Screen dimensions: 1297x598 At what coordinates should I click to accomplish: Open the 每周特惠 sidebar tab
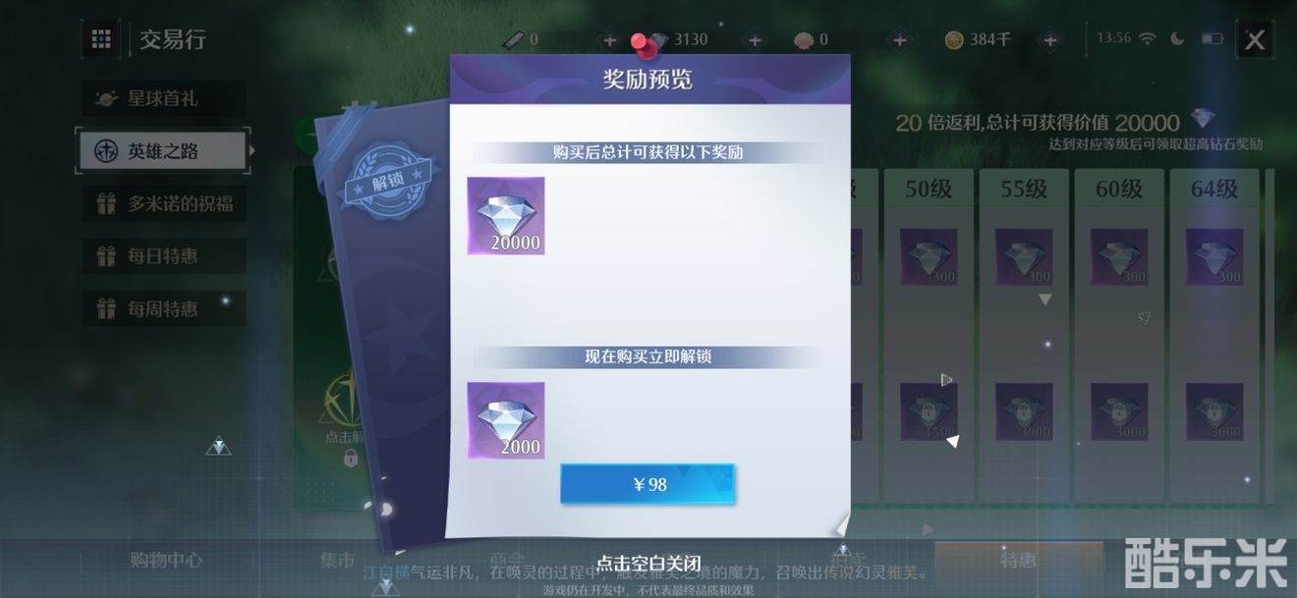click(163, 308)
